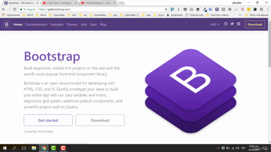
Task: Open the Slack icon link in navbar
Action: pyautogui.click(x=238, y=24)
